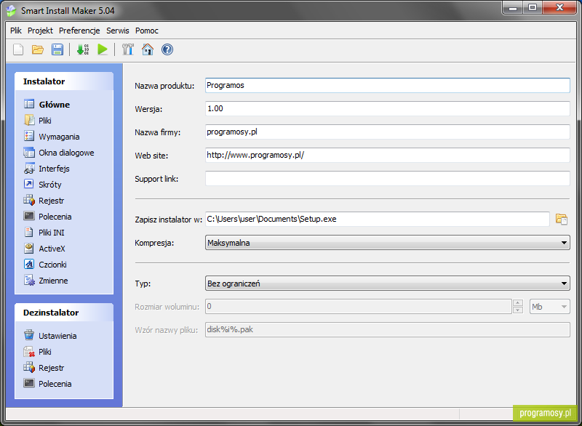Select Główne in the Instalator panel
Screen dimensions: 582x426
(47, 105)
